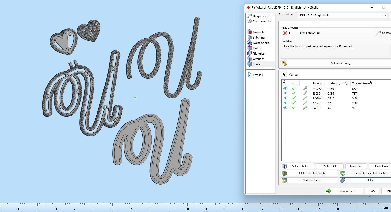The image size is (391, 212).
Task: Click the Stitching cube icon
Action: pos(250,38)
